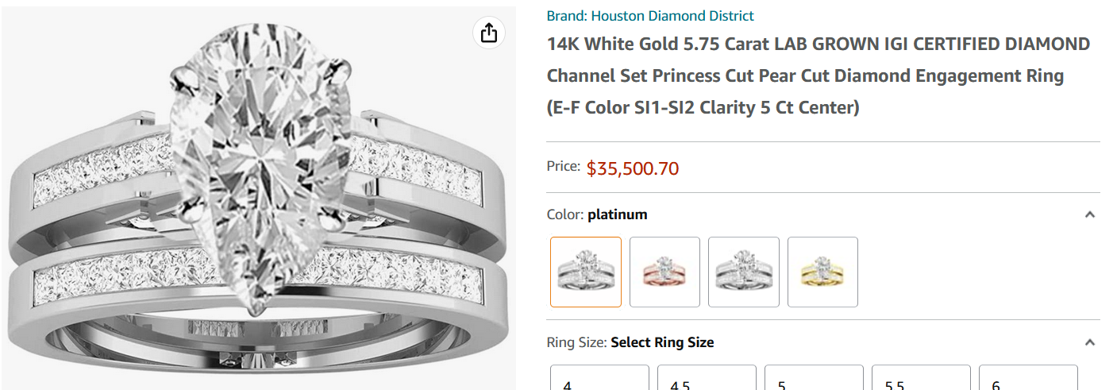Click the 'Select Ring Size' label text
This screenshot has height=390, width=1117.
[662, 342]
